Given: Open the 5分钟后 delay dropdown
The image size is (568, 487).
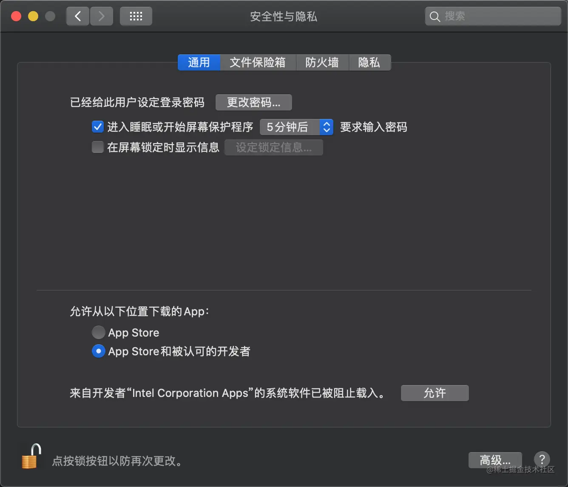Looking at the screenshot, I should click(296, 127).
